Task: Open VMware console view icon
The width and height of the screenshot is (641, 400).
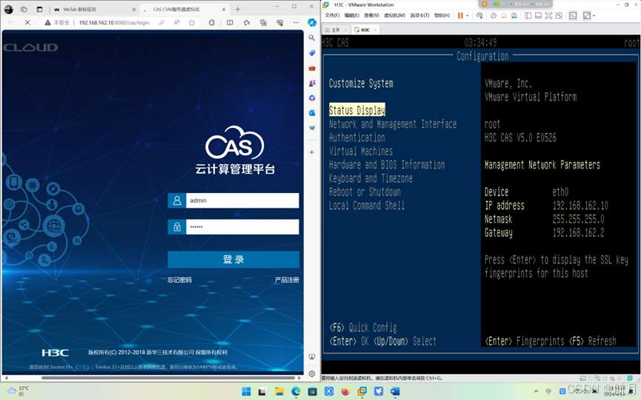Action: click(x=573, y=16)
